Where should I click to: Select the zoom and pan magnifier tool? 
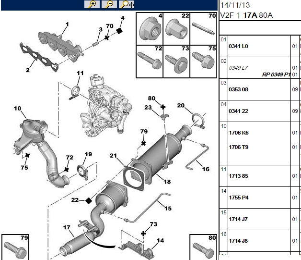point(127,4)
